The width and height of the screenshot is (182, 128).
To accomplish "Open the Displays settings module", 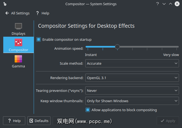I will tap(18, 29).
